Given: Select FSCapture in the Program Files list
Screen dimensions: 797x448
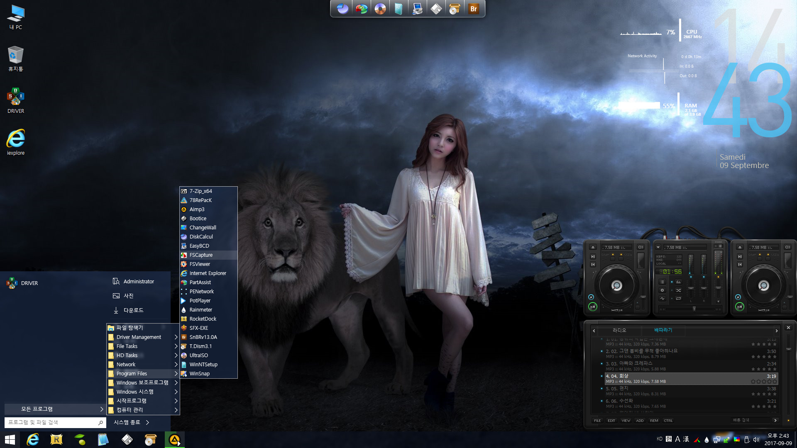Looking at the screenshot, I should [208, 255].
